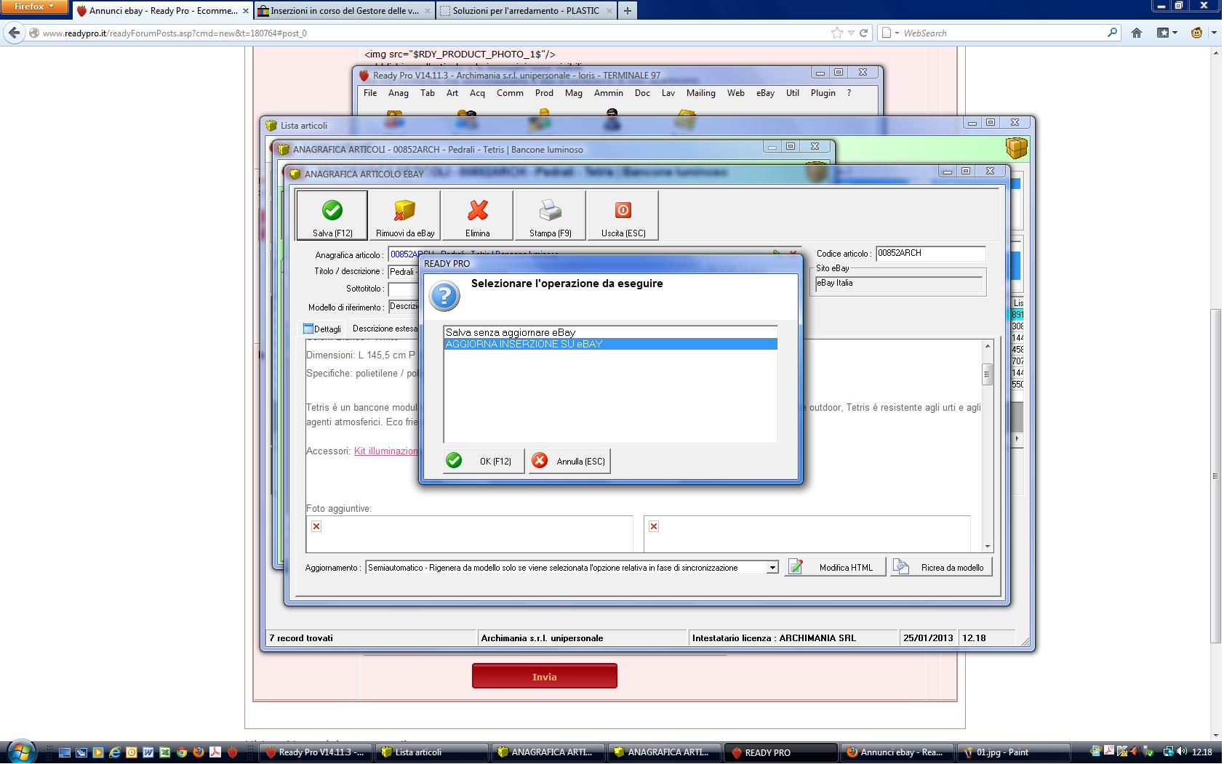The width and height of the screenshot is (1224, 764).
Task: Open the Doc menu in Ready Pro
Action: coord(642,93)
